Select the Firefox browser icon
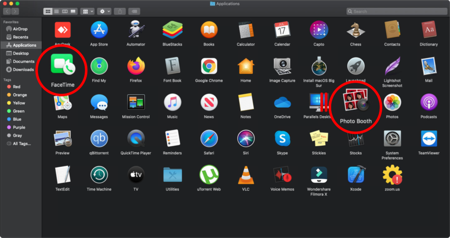Viewport: 450px width, 238px height. coord(136,66)
